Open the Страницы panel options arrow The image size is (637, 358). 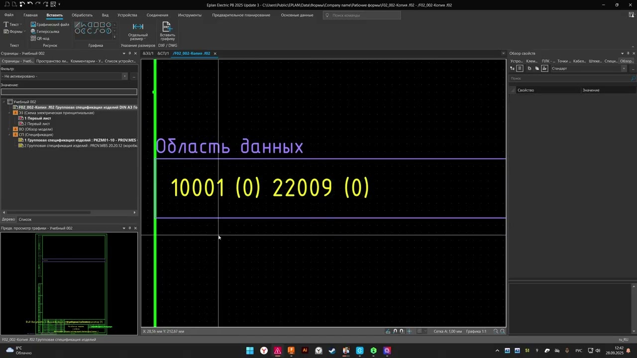click(124, 53)
